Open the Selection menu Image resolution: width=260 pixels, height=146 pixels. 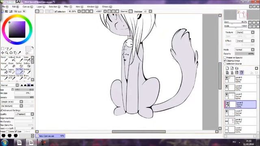[54, 7]
